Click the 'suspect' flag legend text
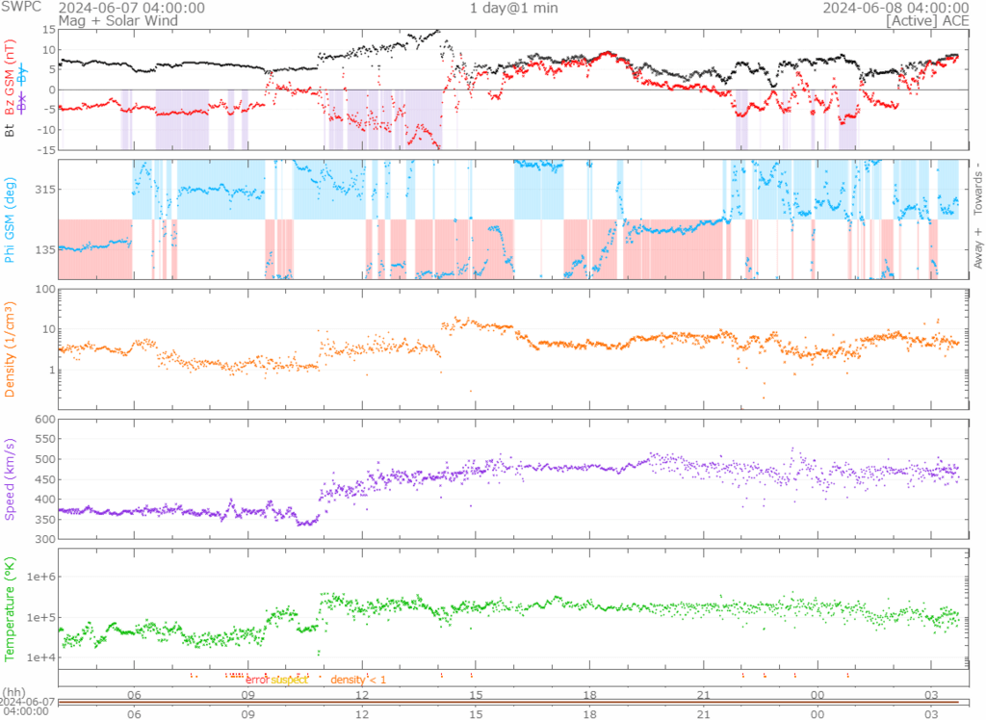The width and height of the screenshot is (986, 720). coord(289,680)
